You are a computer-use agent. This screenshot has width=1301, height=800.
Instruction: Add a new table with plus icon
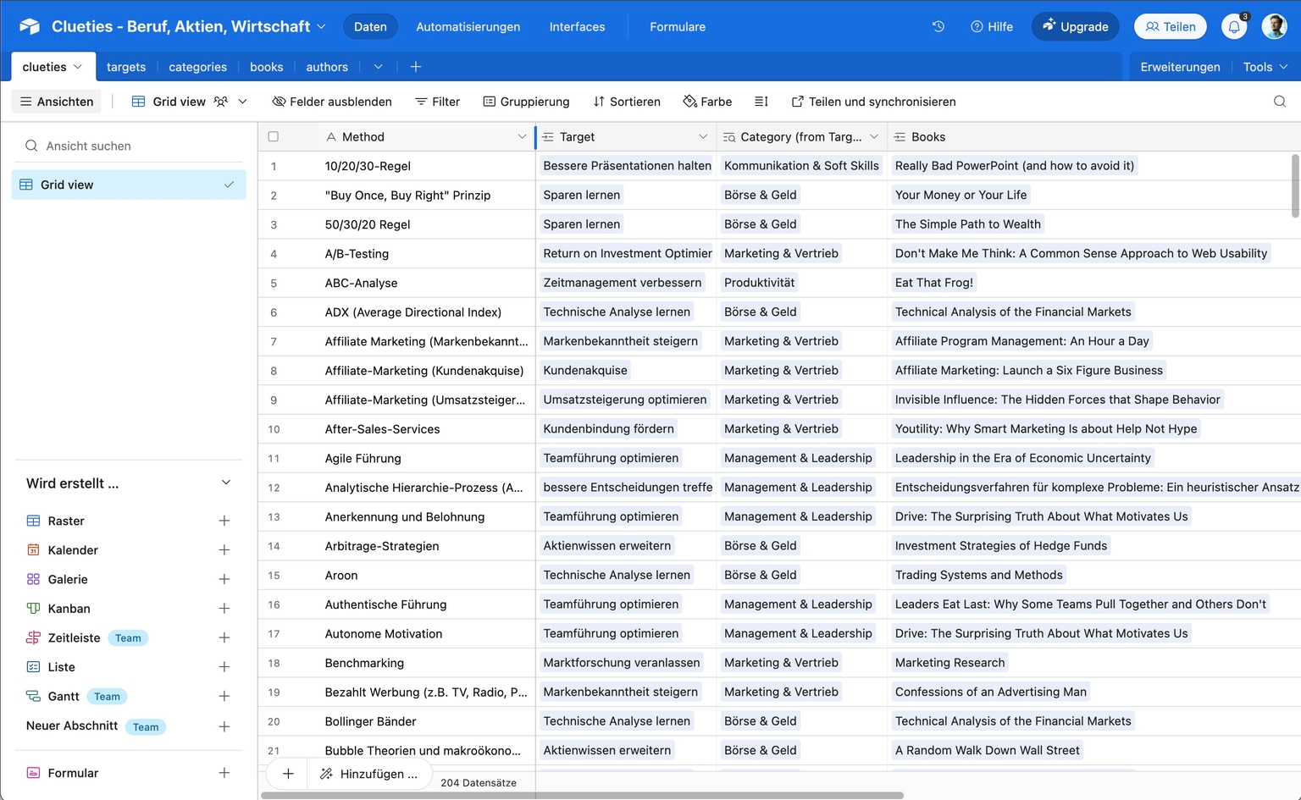[415, 67]
